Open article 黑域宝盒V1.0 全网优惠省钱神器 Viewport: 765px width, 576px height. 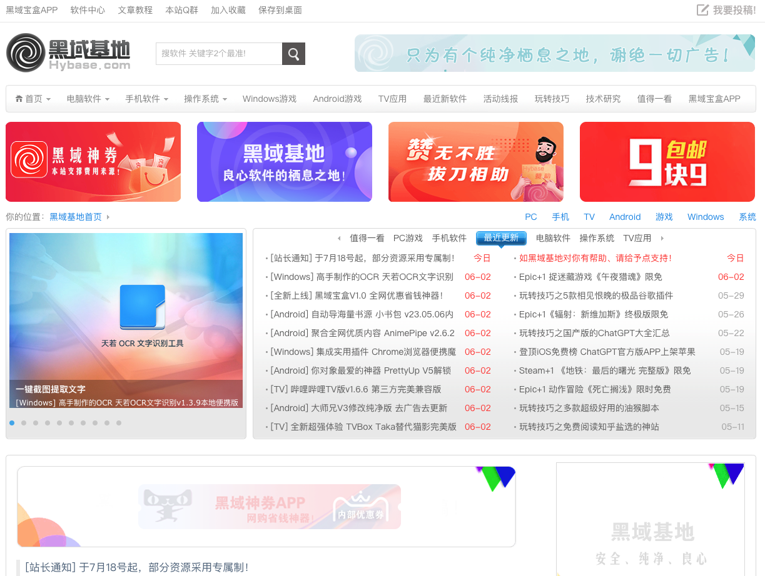click(356, 295)
